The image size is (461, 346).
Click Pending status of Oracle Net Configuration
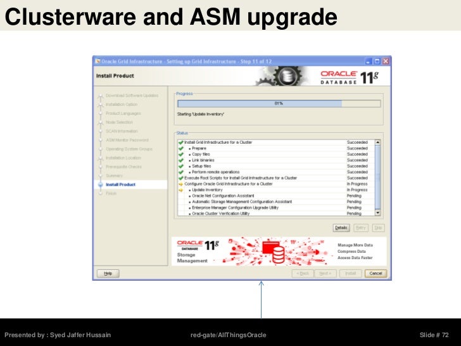(x=354, y=196)
